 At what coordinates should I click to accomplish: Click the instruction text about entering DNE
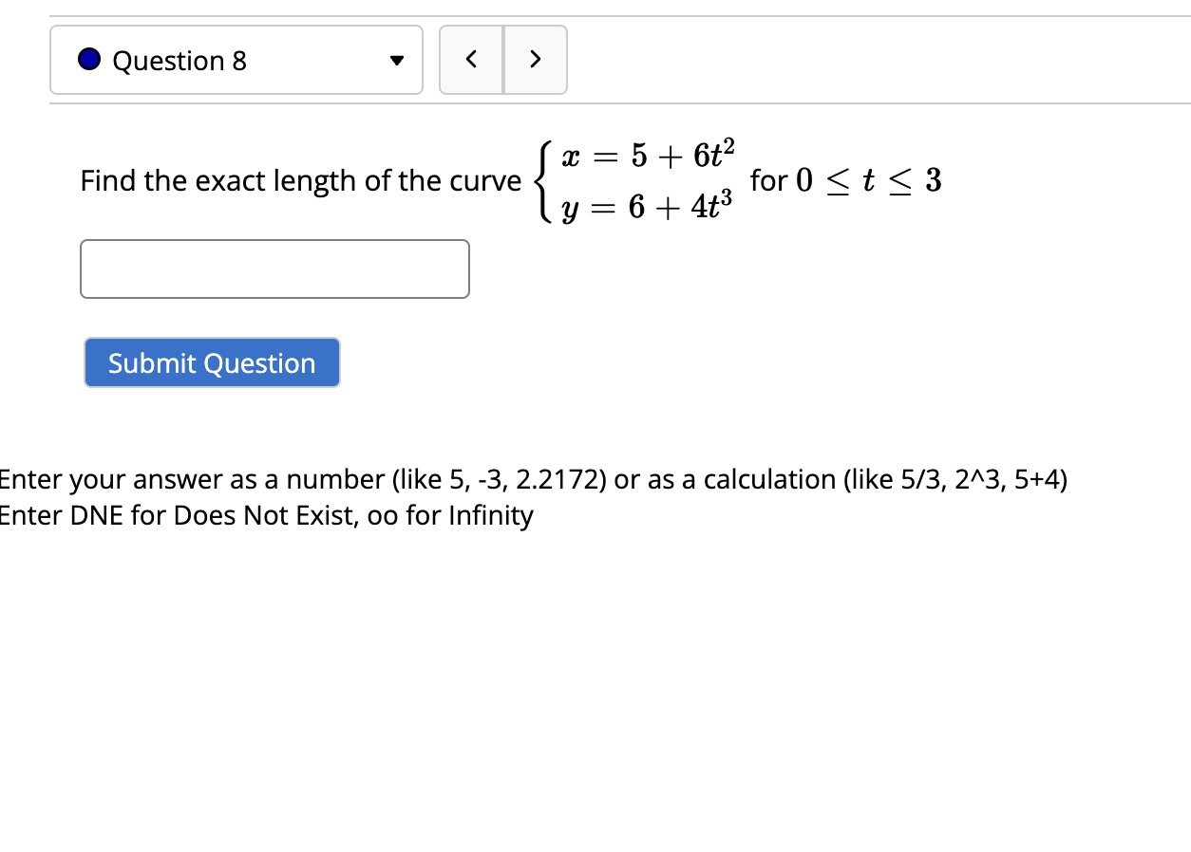[x=266, y=515]
